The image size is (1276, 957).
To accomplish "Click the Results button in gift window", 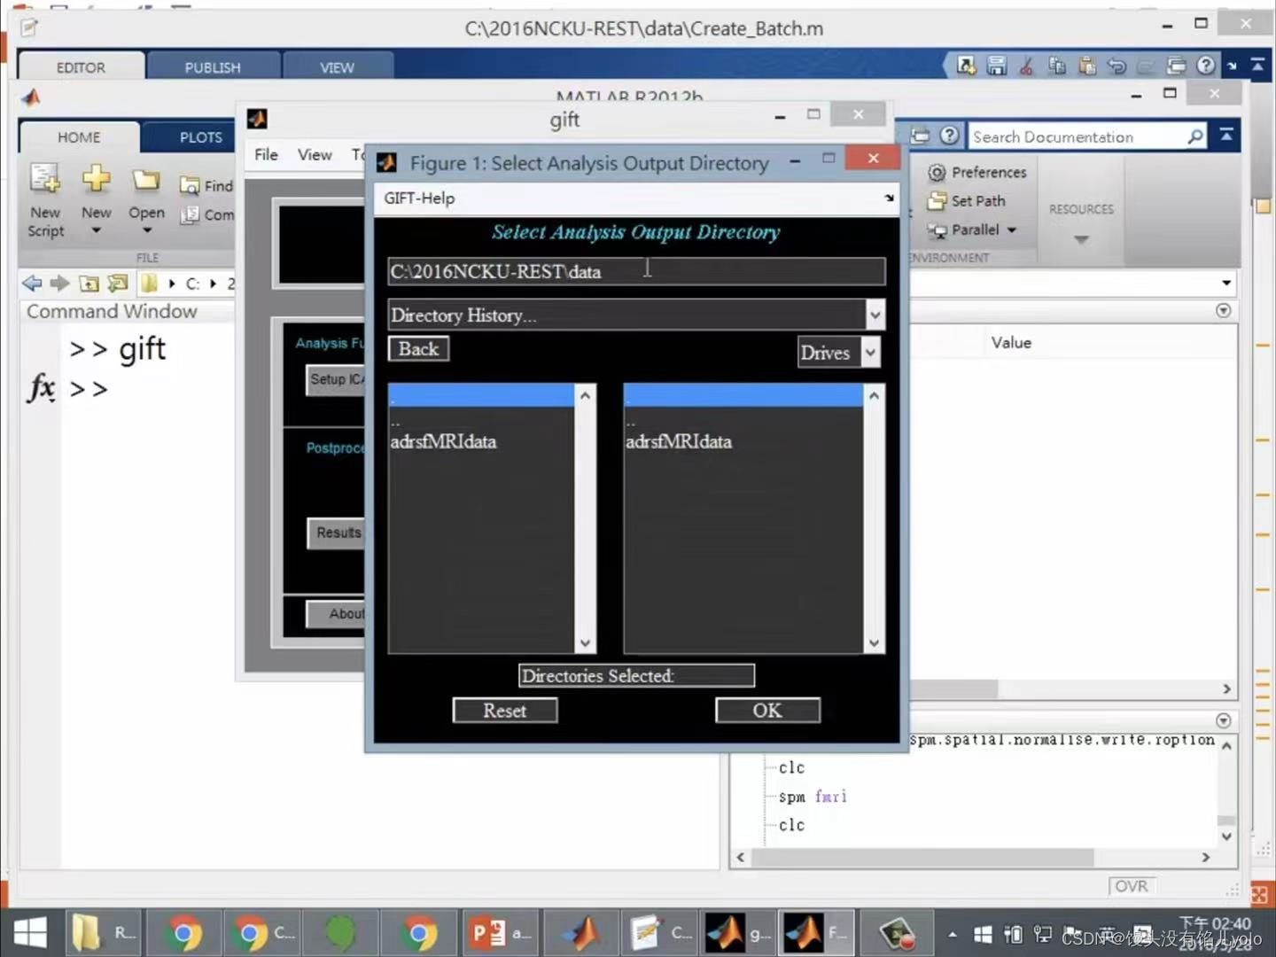I will pyautogui.click(x=337, y=533).
